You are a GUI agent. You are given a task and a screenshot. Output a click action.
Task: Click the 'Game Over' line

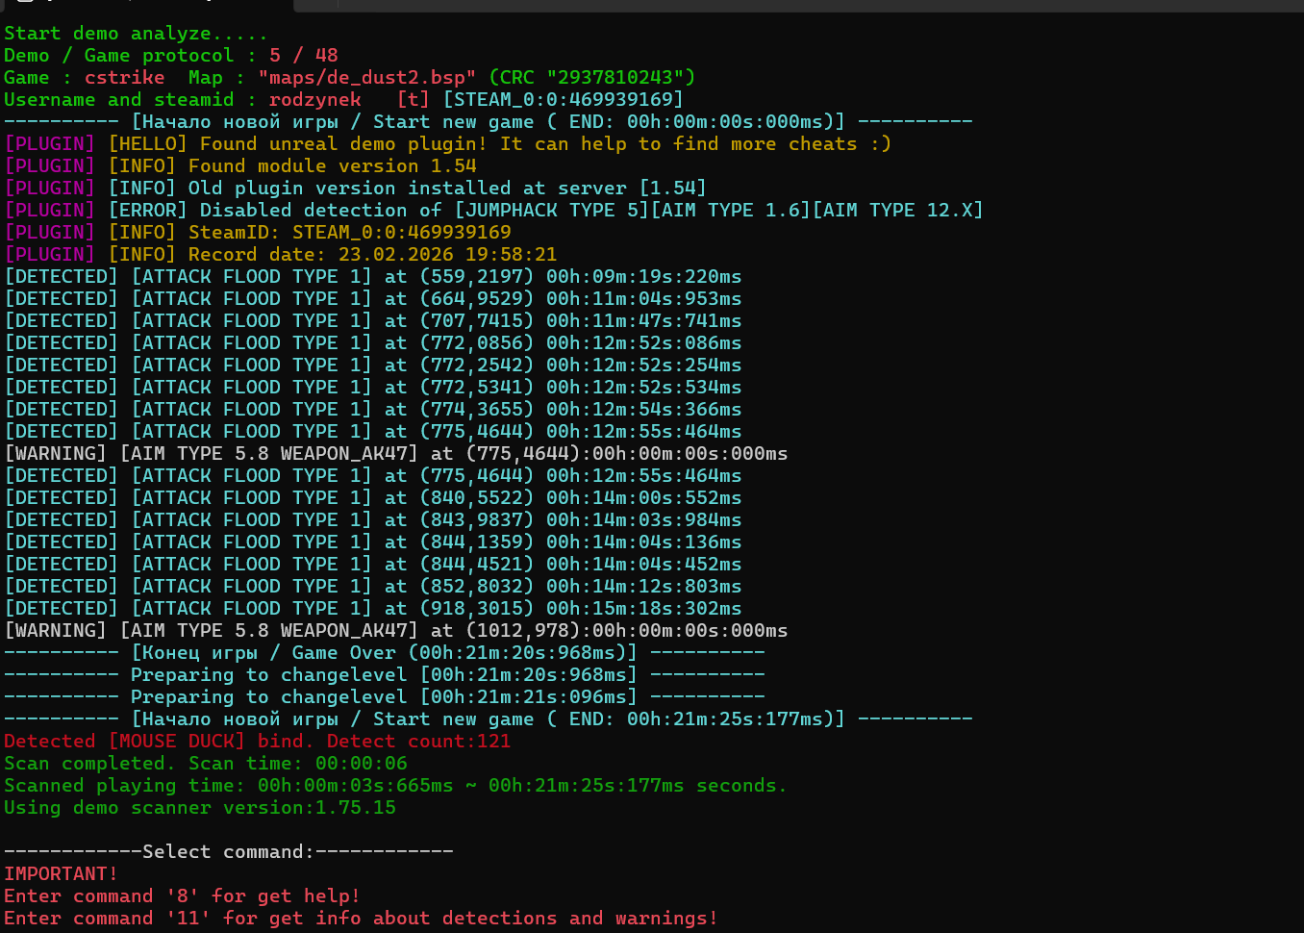[384, 653]
